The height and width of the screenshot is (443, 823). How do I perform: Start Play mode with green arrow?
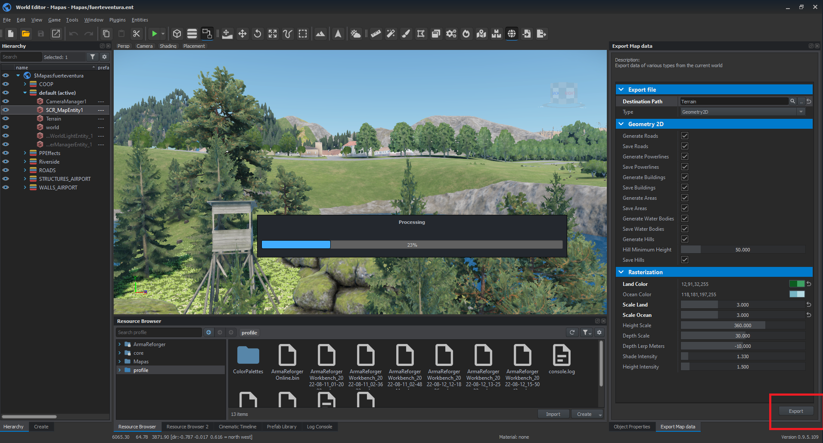pyautogui.click(x=154, y=34)
